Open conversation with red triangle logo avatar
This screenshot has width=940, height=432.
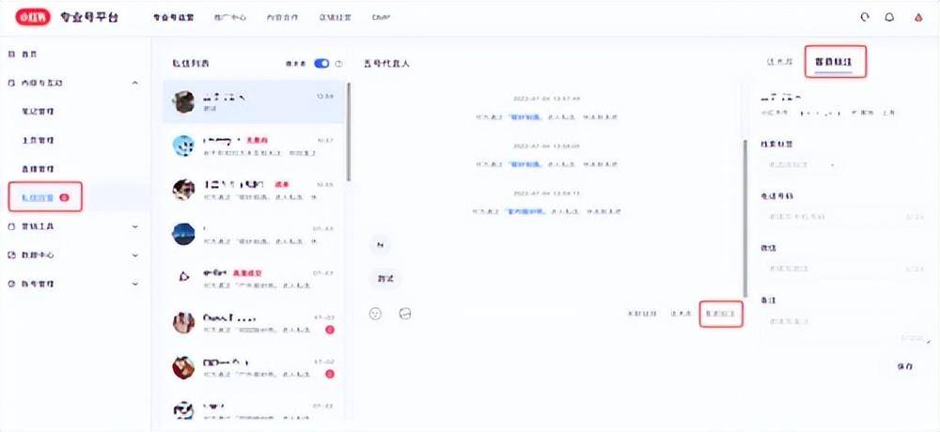[183, 277]
